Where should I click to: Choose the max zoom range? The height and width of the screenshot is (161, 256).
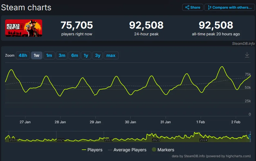pos(111,56)
